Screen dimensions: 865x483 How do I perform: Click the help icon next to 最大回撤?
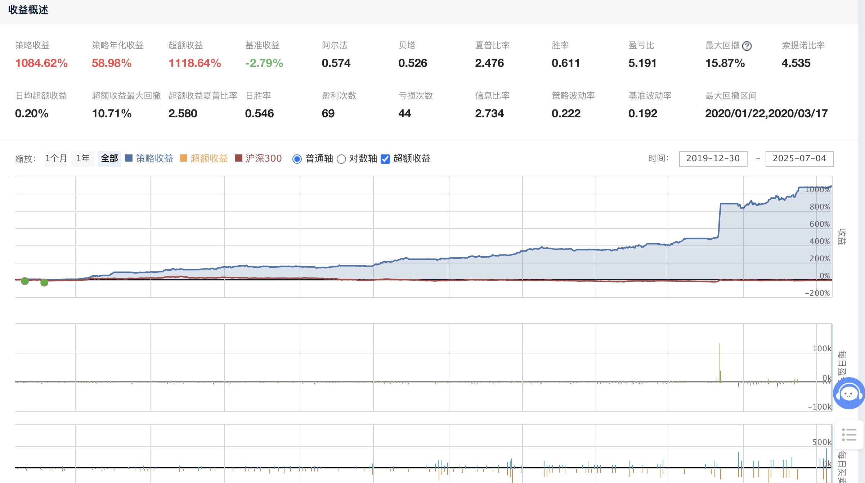point(747,46)
